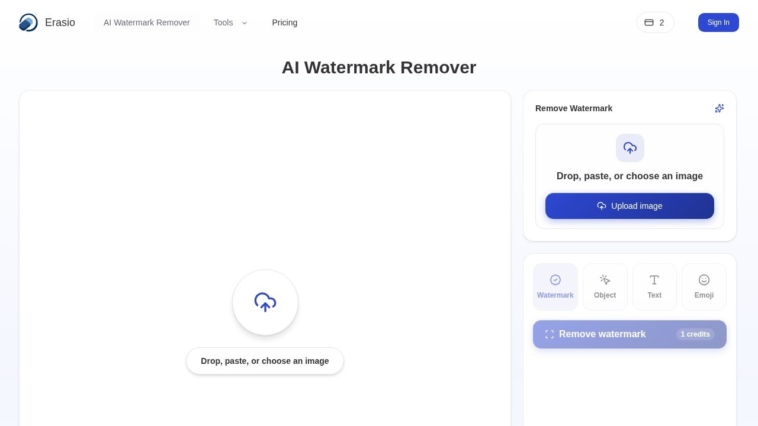Click the large circular cloud upload icon
Viewport: 758px width, 426px height.
coord(265,302)
